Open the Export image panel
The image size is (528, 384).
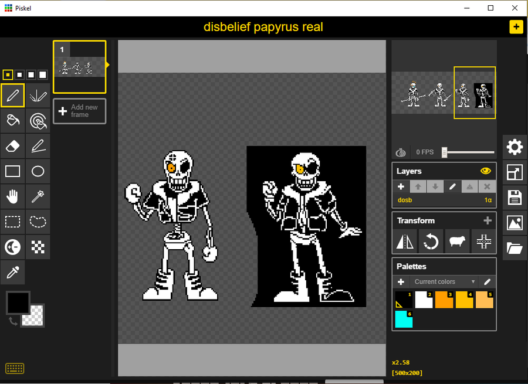[515, 223]
